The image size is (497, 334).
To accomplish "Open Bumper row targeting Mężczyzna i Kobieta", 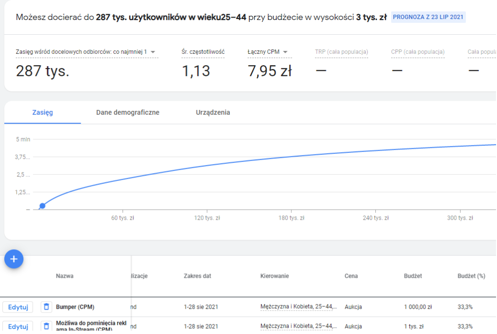I will (x=298, y=307).
